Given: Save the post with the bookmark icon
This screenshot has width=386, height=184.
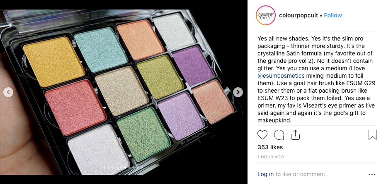Looking at the screenshot, I should tap(372, 135).
